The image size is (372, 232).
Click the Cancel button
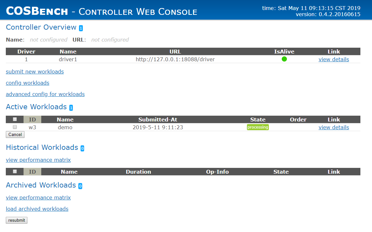(x=15, y=134)
